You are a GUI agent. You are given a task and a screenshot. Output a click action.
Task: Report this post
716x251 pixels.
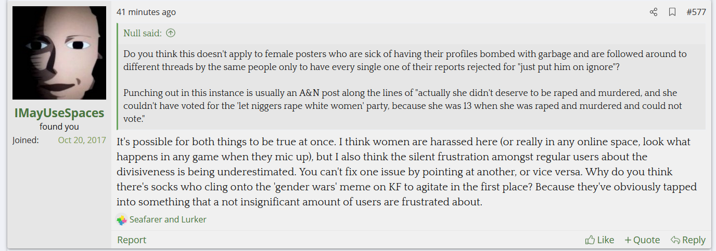click(132, 240)
